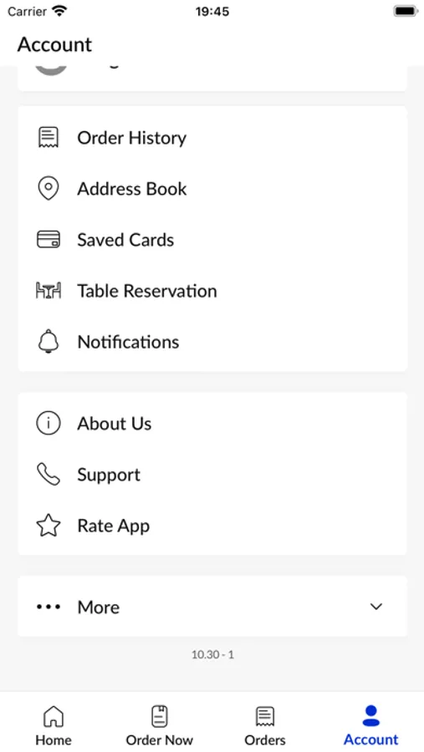Expand the More section chevron
424x752 pixels.
pos(376,607)
